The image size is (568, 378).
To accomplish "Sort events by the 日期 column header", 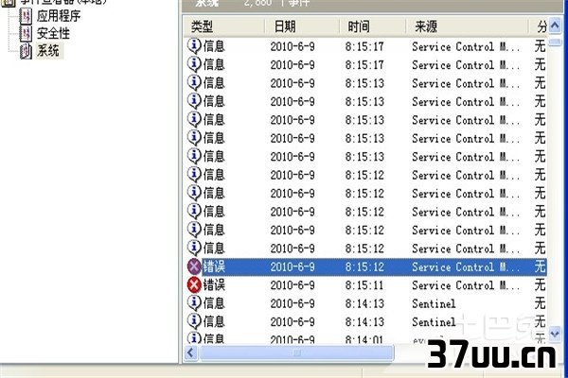I will (302, 26).
